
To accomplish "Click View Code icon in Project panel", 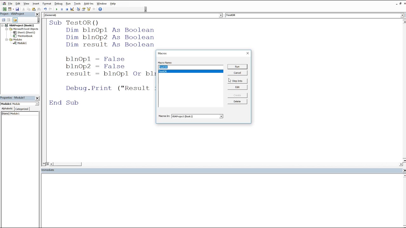I will 3,20.
